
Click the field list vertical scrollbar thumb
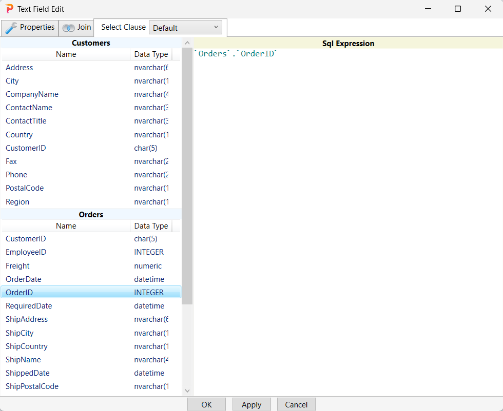click(187, 176)
